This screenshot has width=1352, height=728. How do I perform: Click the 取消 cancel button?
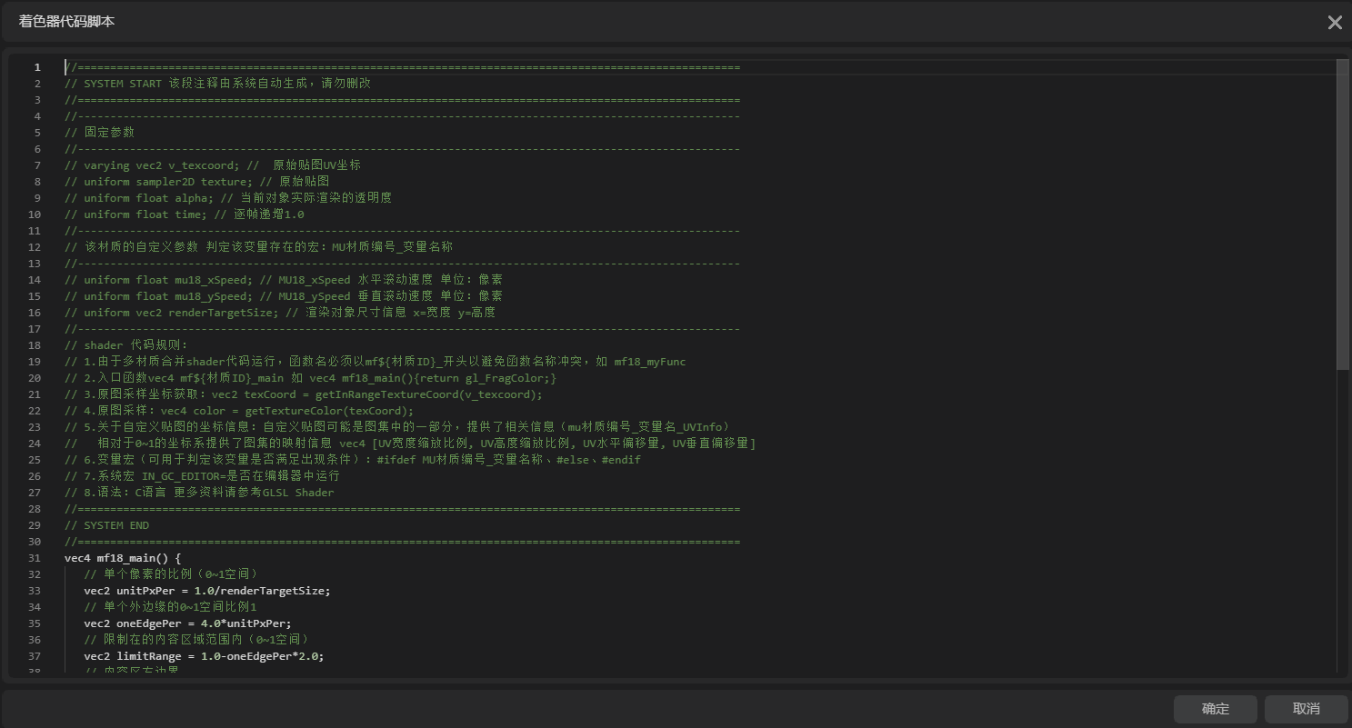pos(1306,709)
